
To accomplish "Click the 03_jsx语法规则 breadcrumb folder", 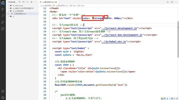I will (46, 6).
